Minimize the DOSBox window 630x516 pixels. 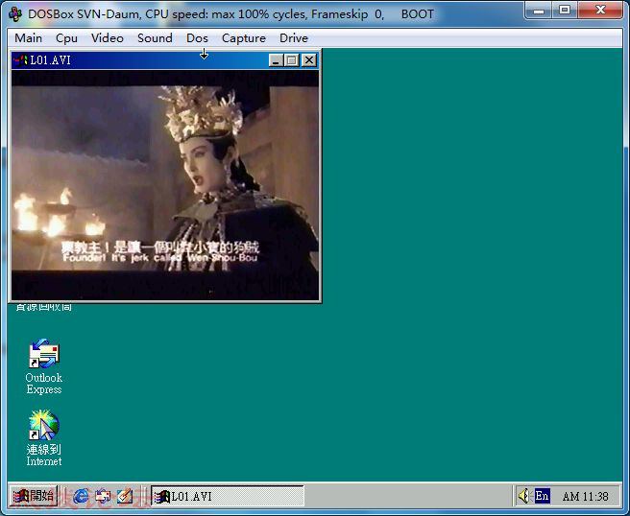coord(539,11)
